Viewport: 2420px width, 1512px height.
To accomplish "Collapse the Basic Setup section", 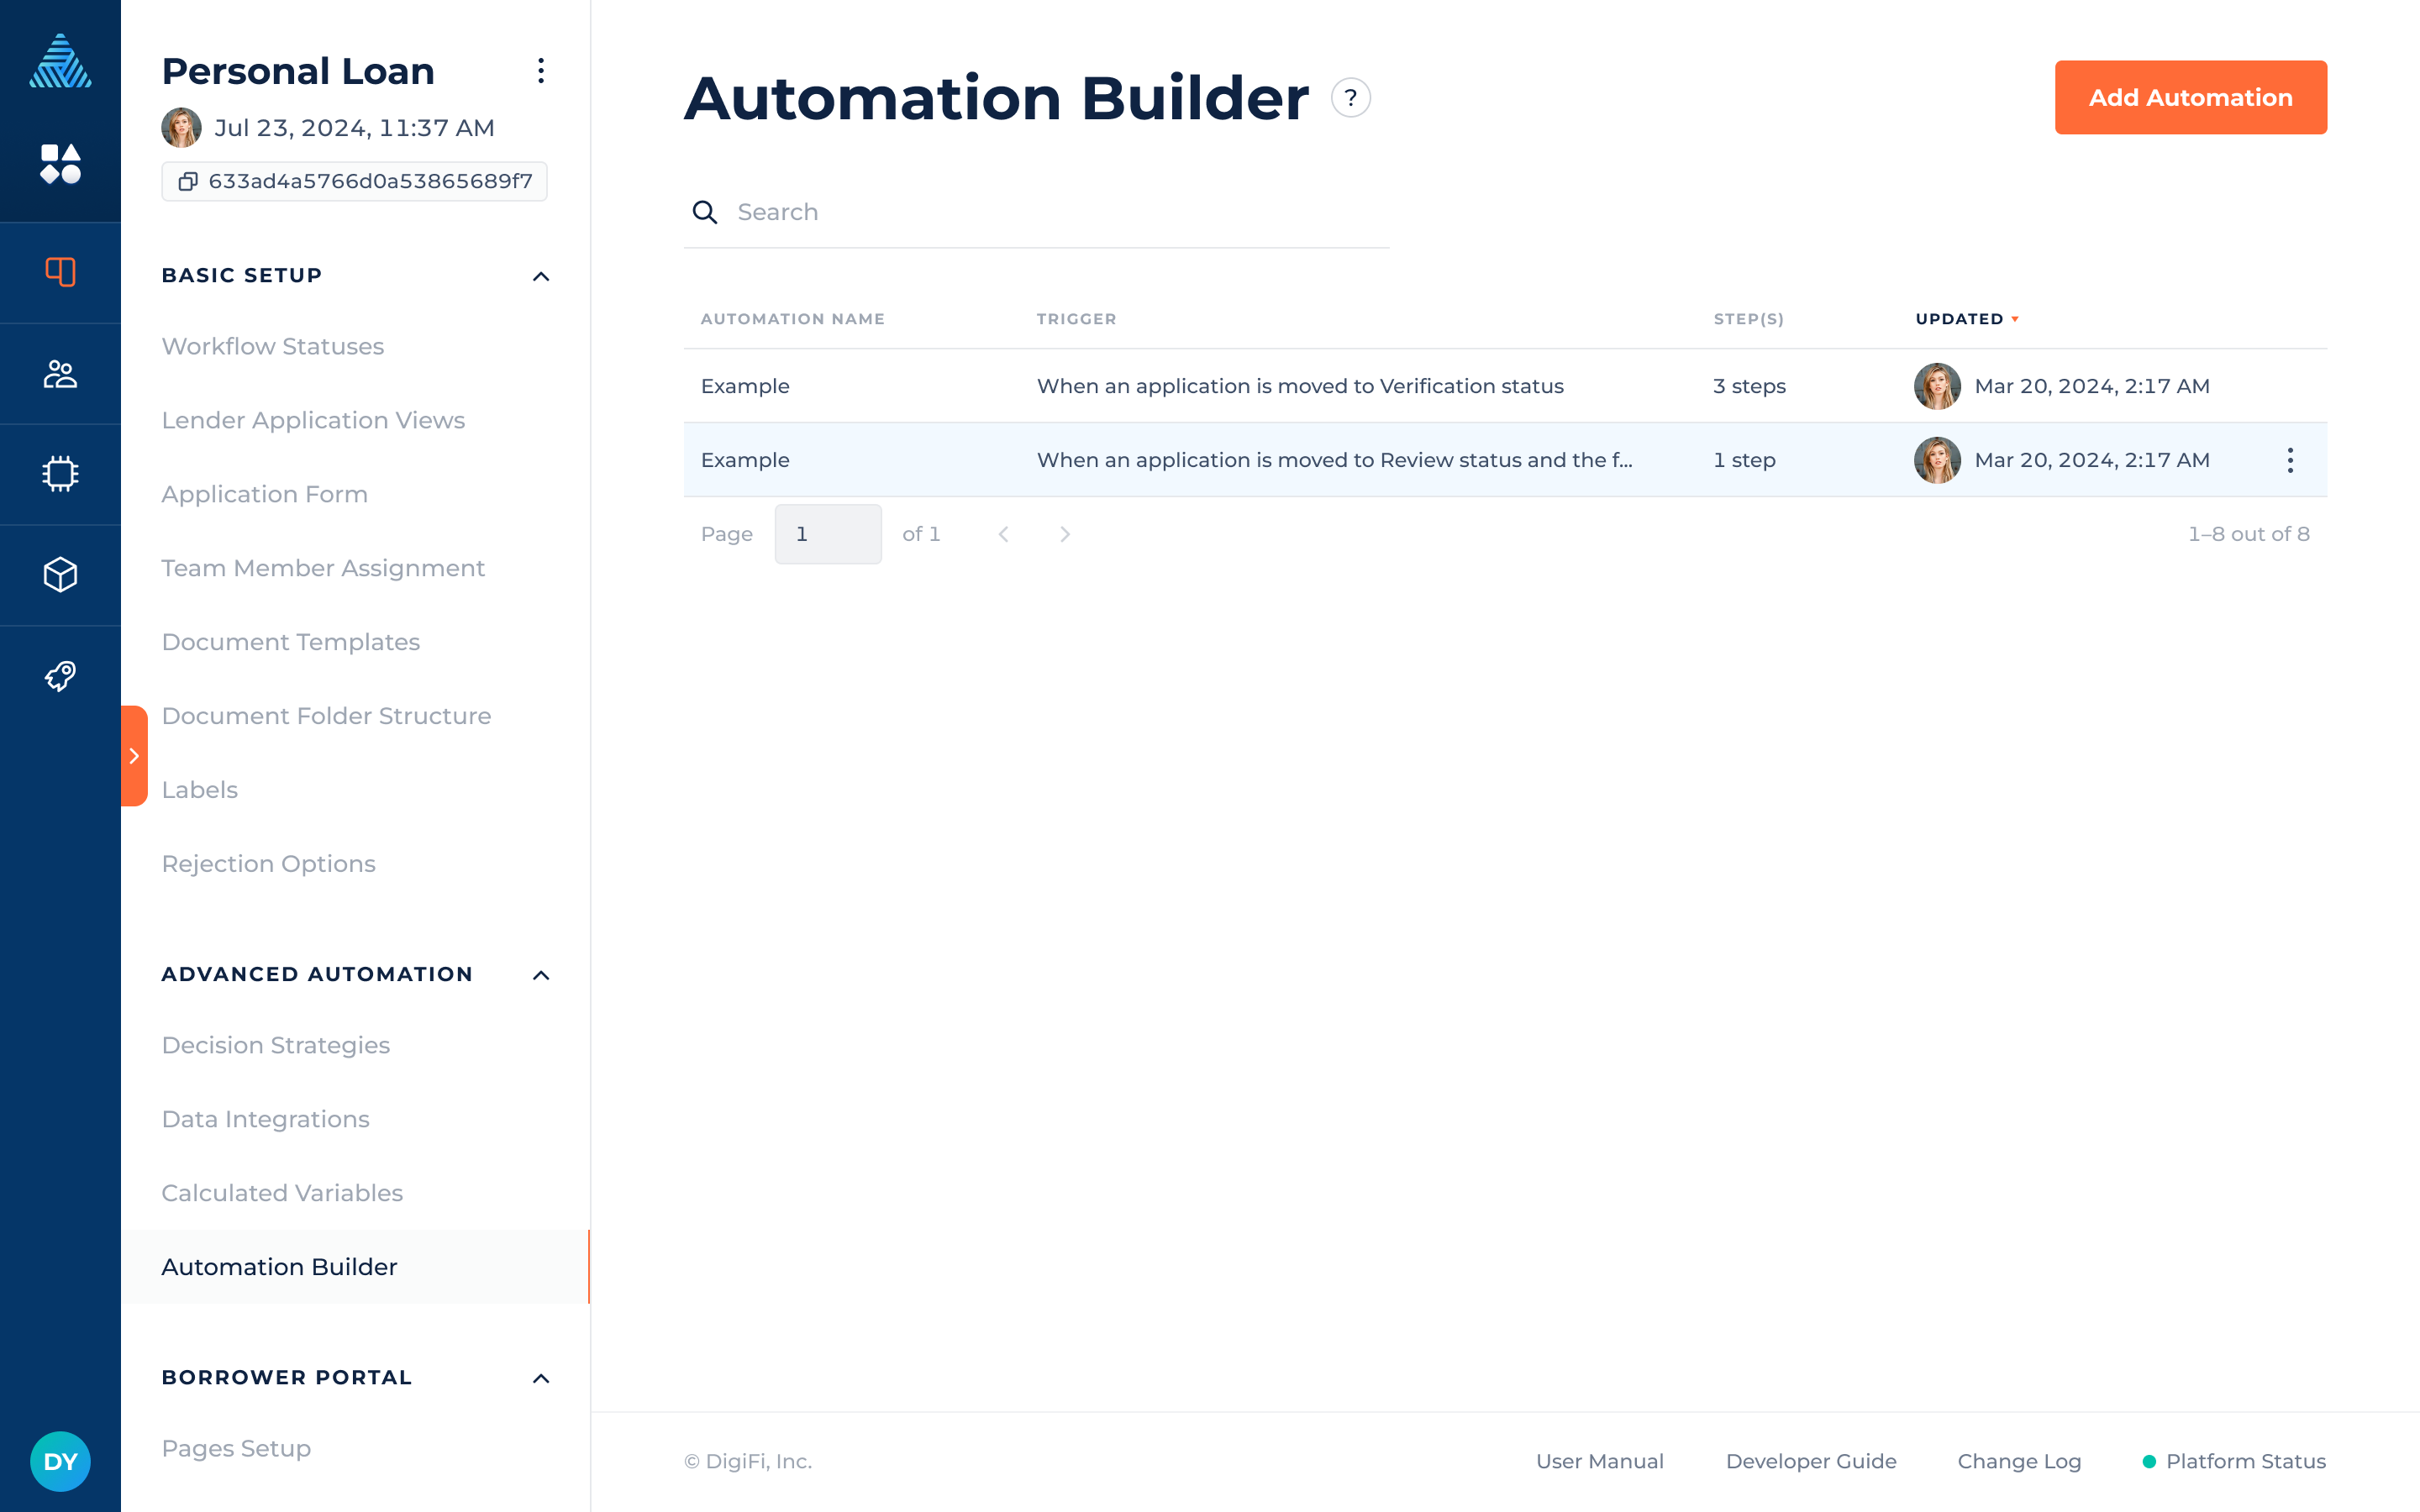I will (x=541, y=276).
